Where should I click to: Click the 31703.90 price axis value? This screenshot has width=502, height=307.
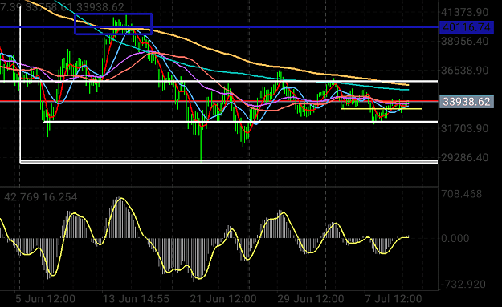pos(465,128)
